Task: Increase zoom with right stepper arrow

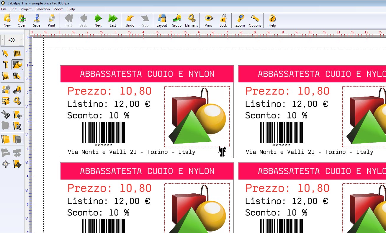Action: 21,40
